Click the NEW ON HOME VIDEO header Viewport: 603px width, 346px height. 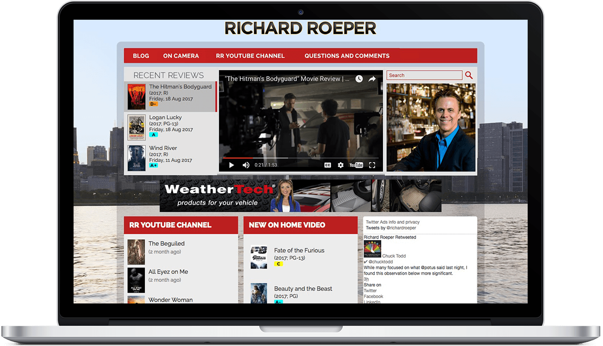click(x=287, y=225)
